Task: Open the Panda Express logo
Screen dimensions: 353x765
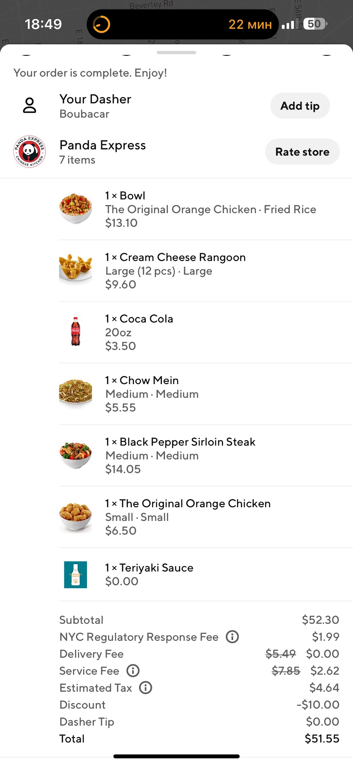Action: click(30, 152)
